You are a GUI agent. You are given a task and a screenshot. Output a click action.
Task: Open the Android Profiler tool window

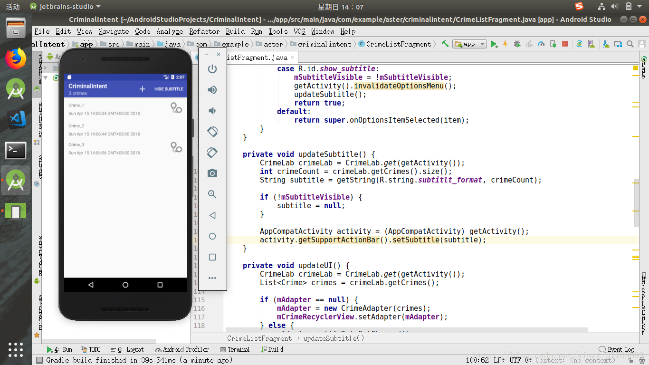[182, 349]
